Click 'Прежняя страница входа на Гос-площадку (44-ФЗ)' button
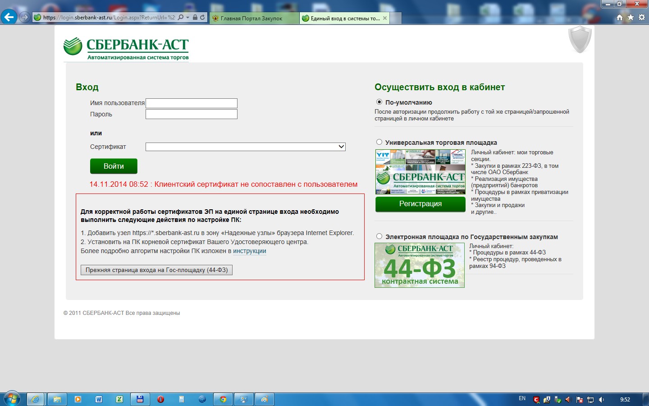 pos(156,270)
